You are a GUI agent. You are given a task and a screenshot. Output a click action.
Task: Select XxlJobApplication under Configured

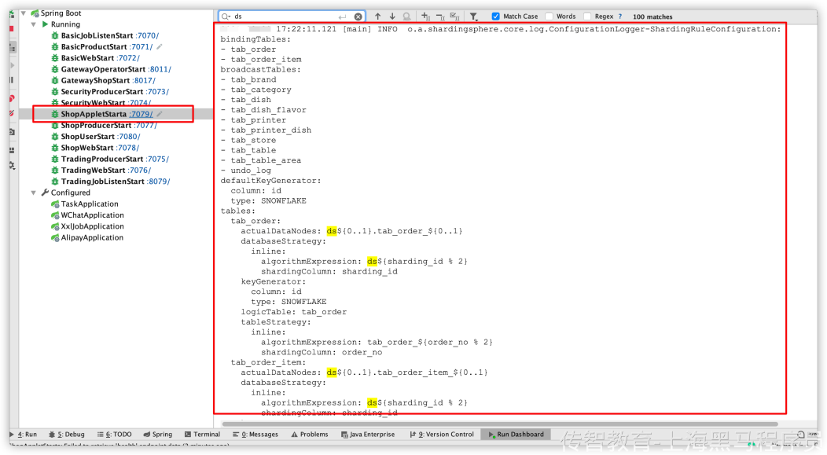point(92,226)
